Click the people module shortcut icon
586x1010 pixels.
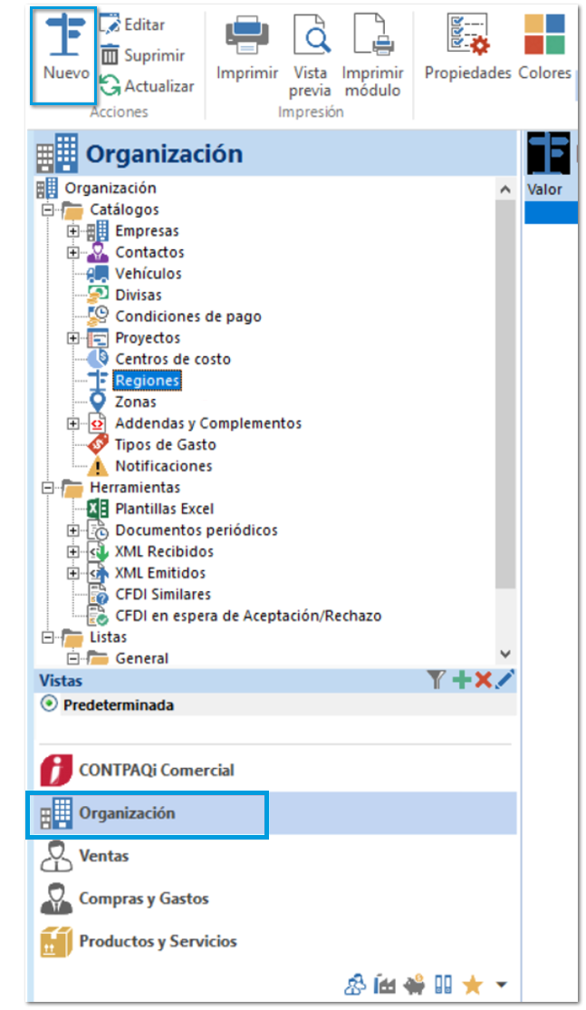tap(356, 985)
